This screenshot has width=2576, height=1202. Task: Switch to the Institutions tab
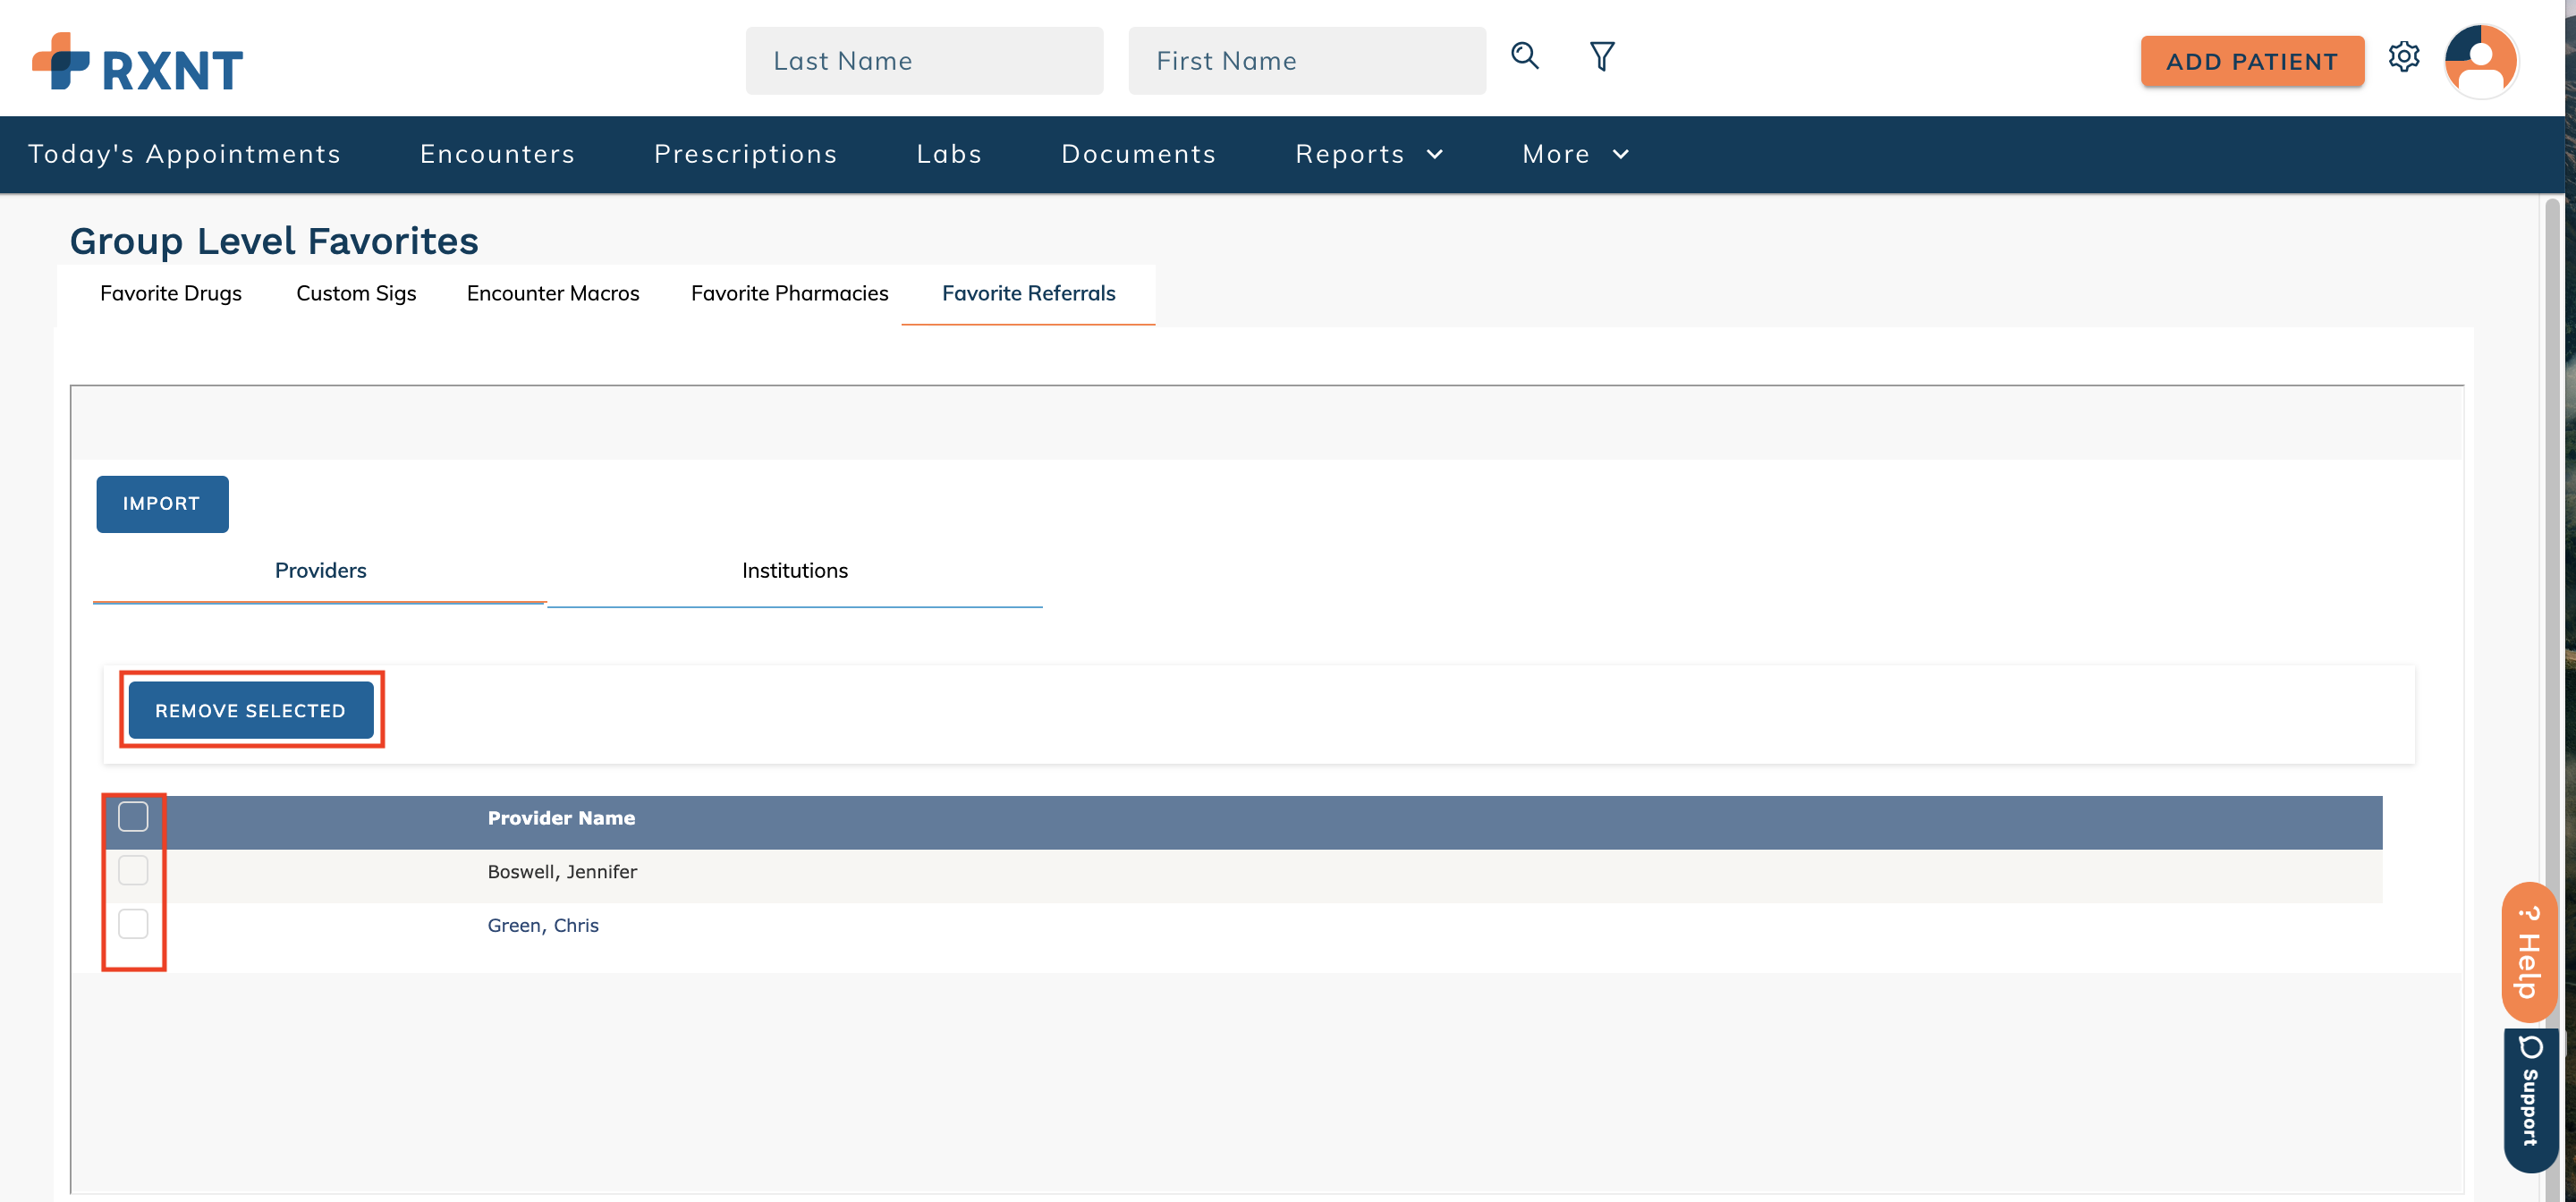point(794,570)
